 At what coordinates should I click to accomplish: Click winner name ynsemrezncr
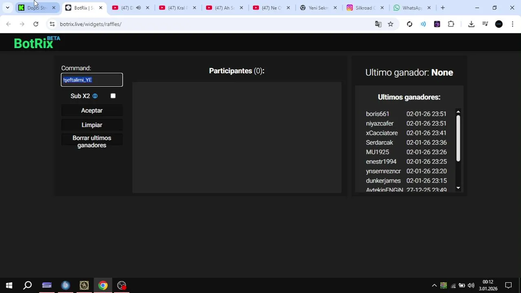[383, 171]
